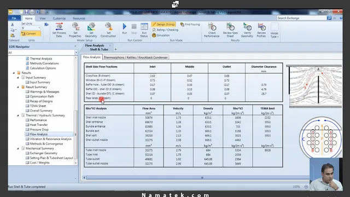The width and height of the screenshot is (350, 197).
Task: Select Design (Sizing) run mode
Action: [164, 24]
